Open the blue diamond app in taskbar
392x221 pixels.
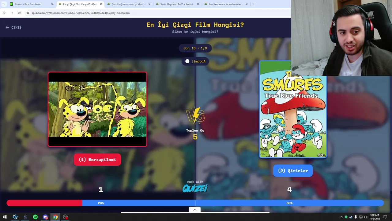click(15, 217)
